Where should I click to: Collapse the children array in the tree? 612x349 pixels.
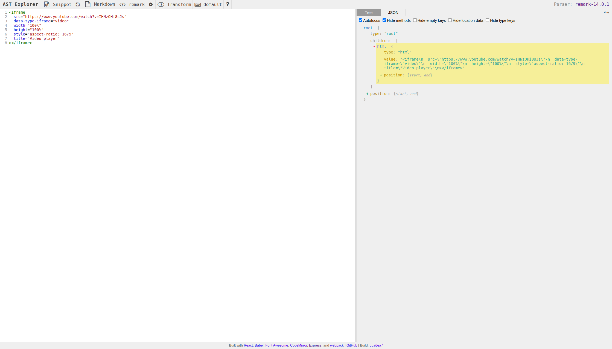point(367,40)
